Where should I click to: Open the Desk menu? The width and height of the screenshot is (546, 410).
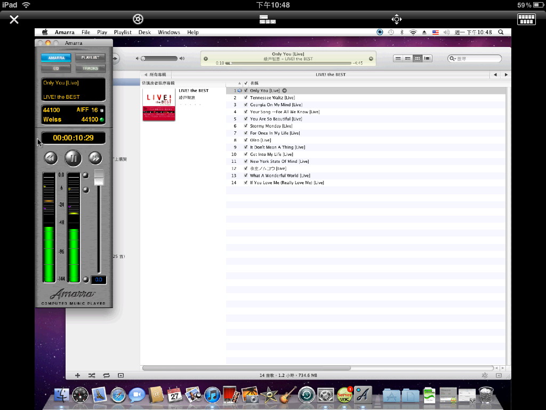point(144,32)
